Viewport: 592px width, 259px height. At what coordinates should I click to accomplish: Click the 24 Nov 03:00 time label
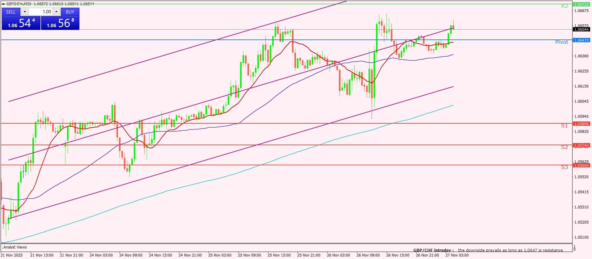[101, 255]
